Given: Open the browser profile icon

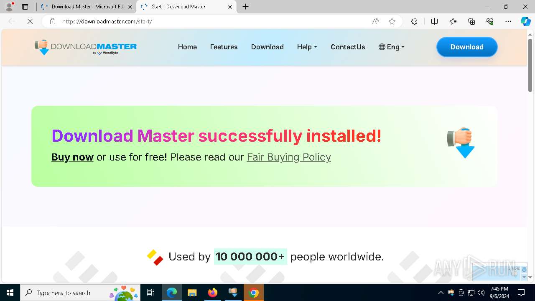Looking at the screenshot, I should (9, 7).
